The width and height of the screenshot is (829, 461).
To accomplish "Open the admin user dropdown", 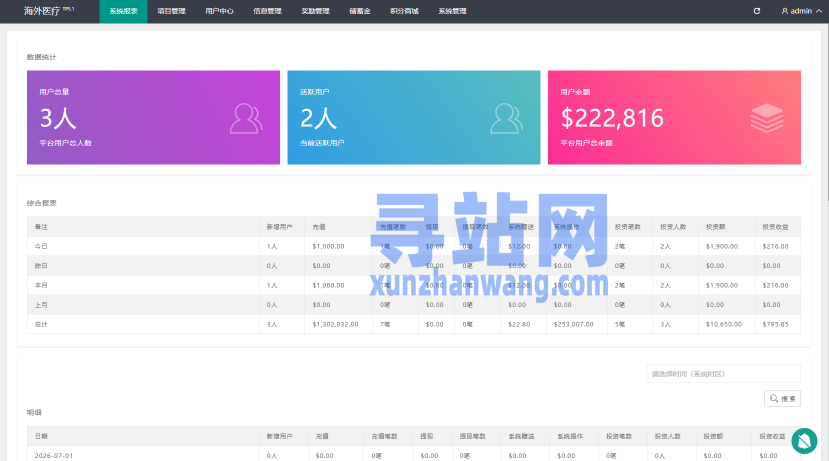I will (x=801, y=11).
